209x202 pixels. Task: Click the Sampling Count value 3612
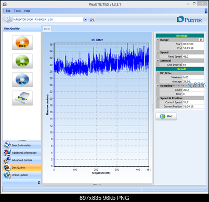click(193, 90)
